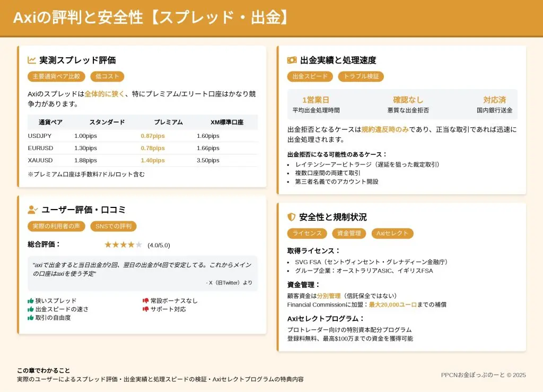
Task: Click the shield icon beside 安全性と規制状況
Action: (x=291, y=217)
